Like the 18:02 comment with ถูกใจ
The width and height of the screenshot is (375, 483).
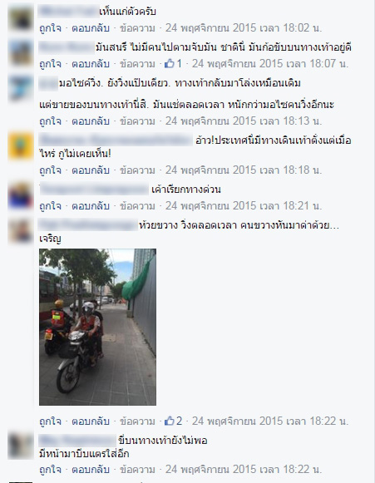click(x=50, y=28)
